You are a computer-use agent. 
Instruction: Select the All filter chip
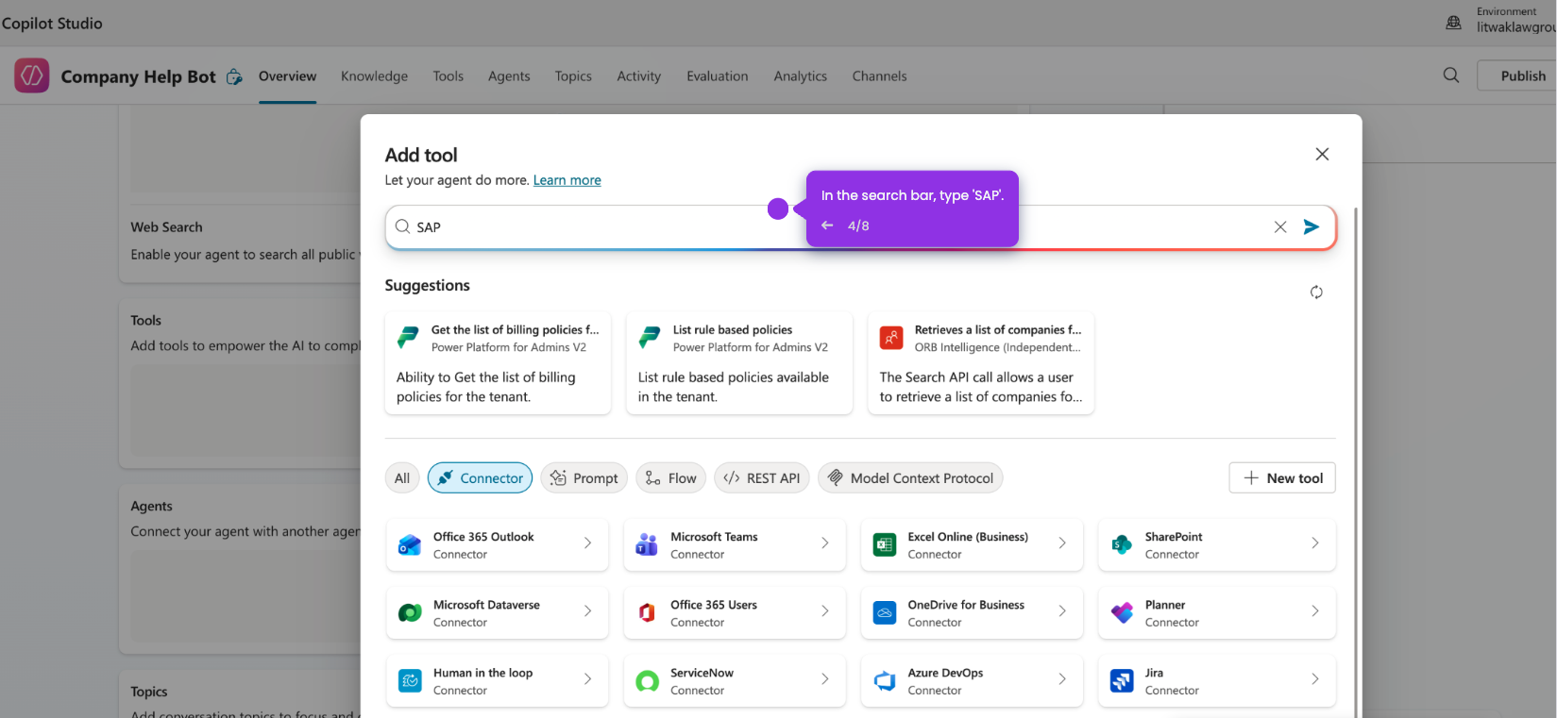[x=402, y=478]
